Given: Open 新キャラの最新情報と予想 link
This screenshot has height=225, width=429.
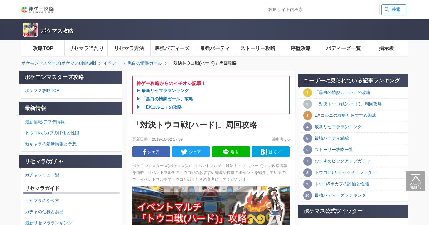Looking at the screenshot, I should (51, 144).
